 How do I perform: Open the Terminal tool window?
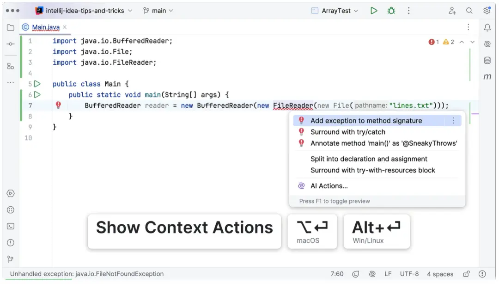(11, 226)
